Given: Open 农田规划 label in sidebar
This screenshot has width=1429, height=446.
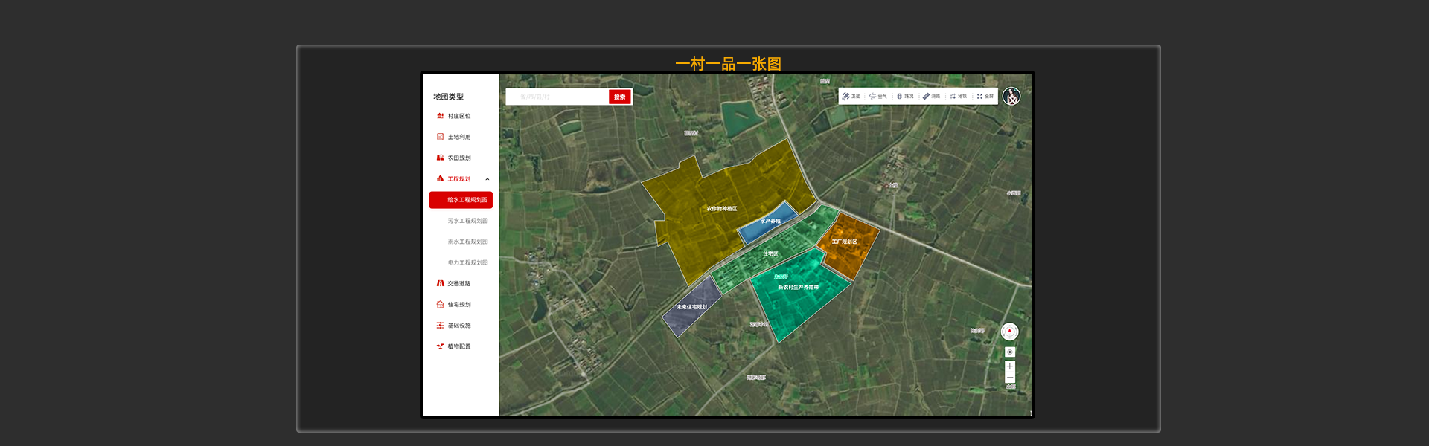Looking at the screenshot, I should (459, 158).
